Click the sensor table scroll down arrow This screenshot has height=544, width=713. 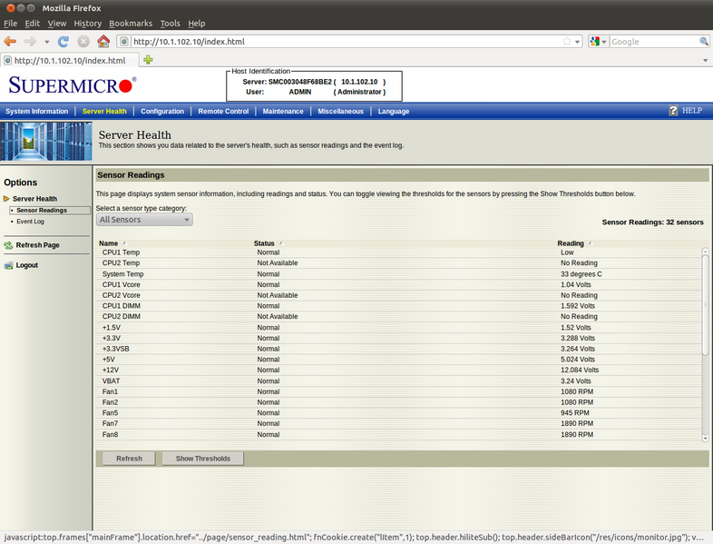pyautogui.click(x=705, y=439)
